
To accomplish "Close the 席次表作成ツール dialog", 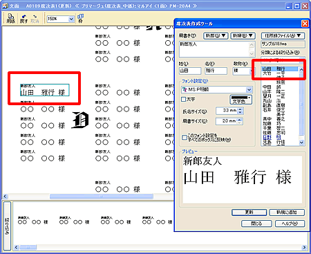I will point(305,24).
